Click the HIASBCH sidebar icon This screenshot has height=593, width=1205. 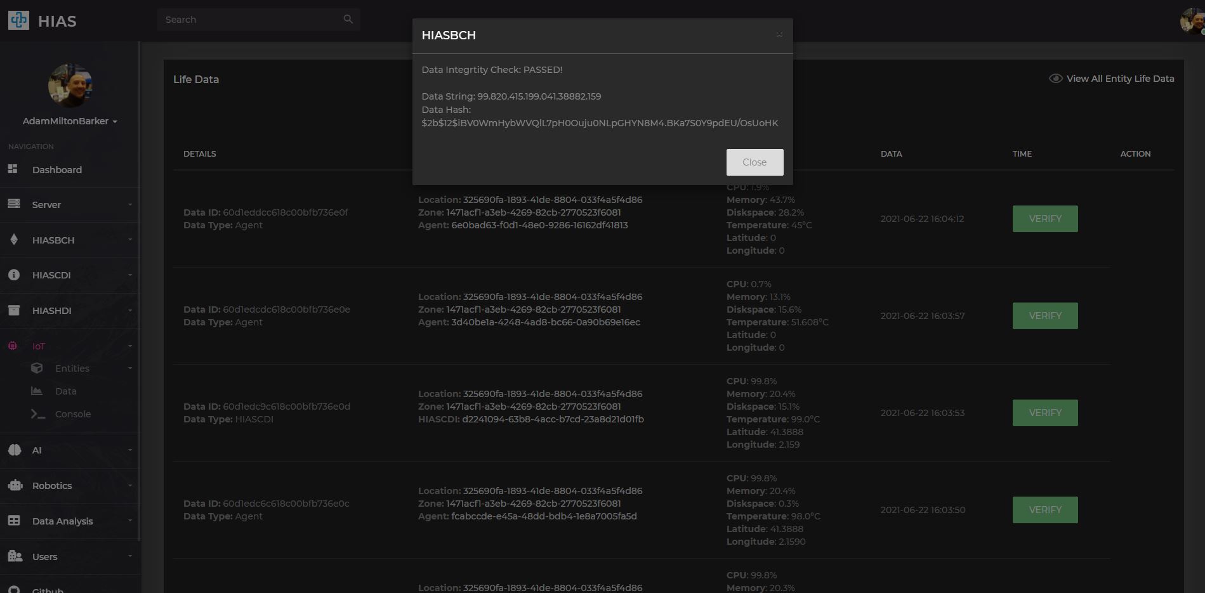tap(13, 240)
